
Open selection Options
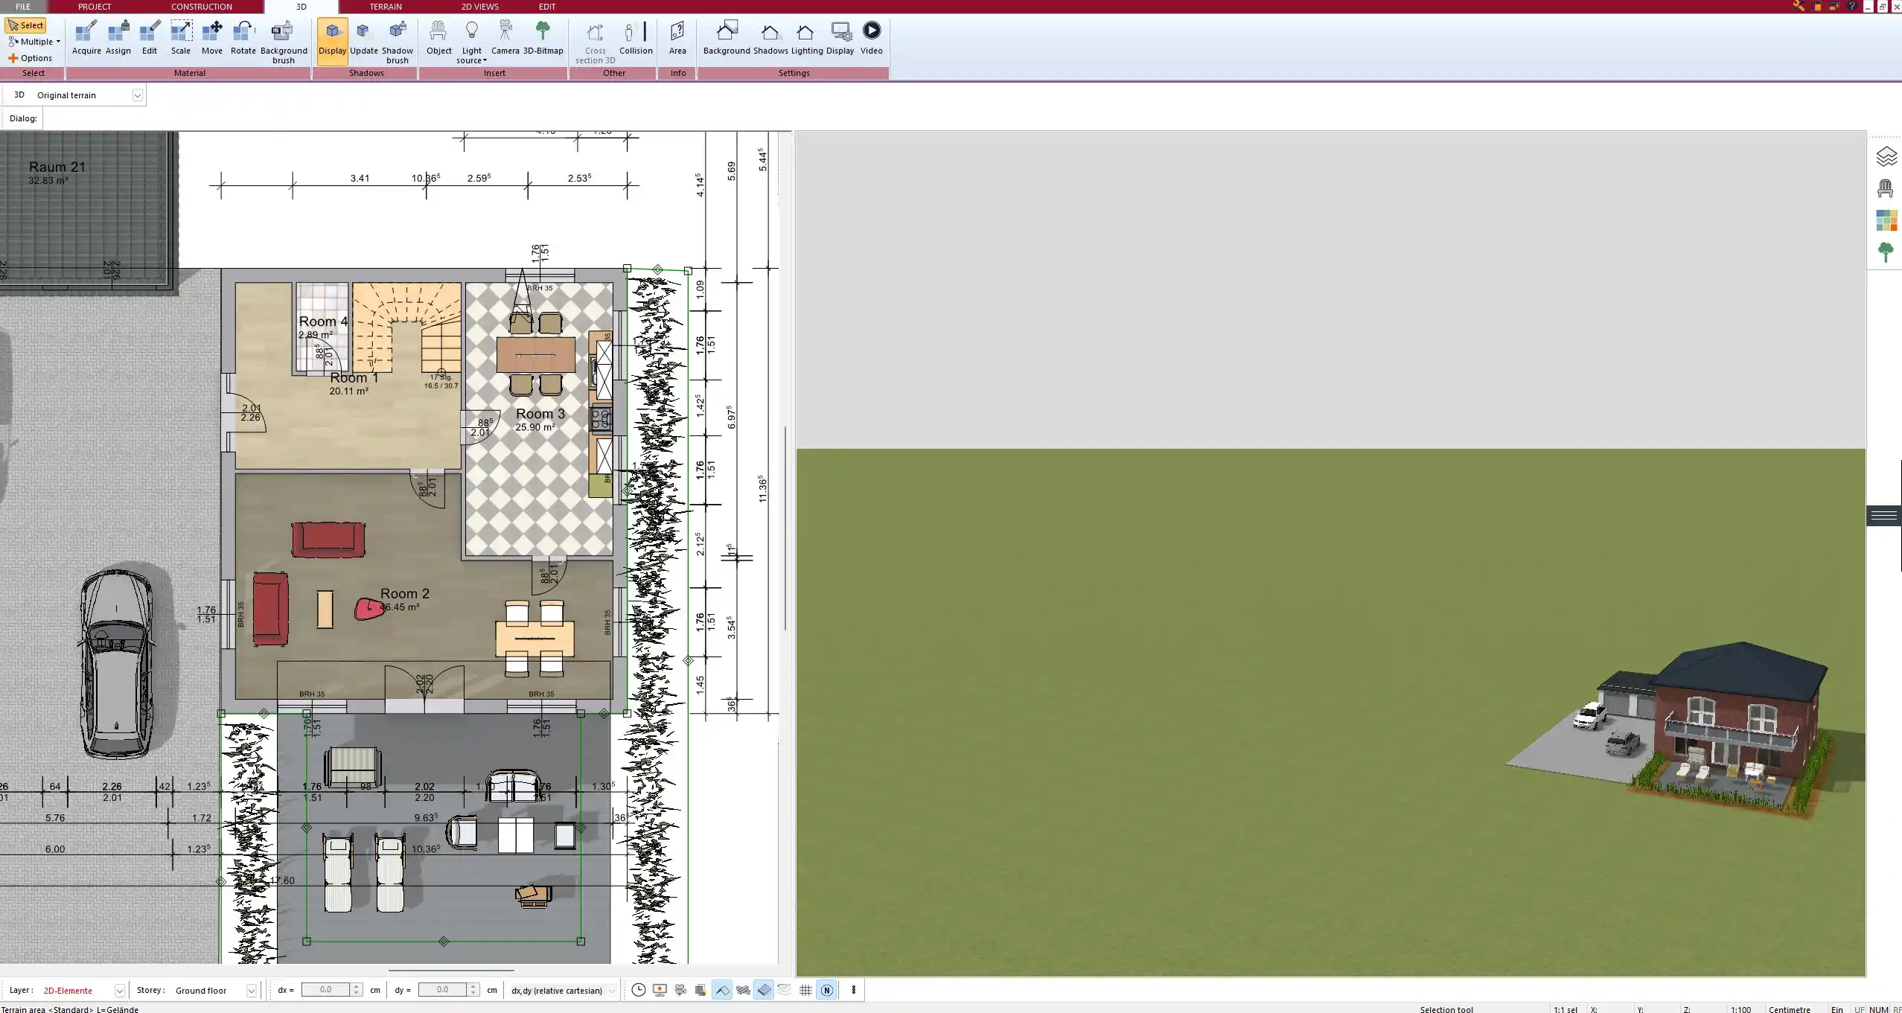click(31, 58)
